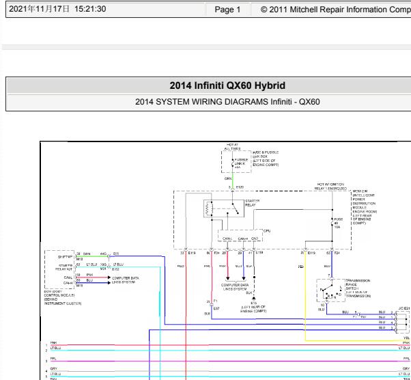Click the 'BCM (BODY CONTROL MODULE)' caption
The height and width of the screenshot is (380, 411).
(63, 297)
